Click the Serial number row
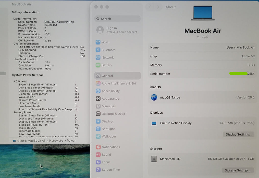This screenshot has width=259, height=178. [x=202, y=74]
